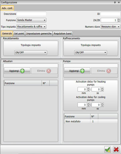The width and height of the screenshot is (121, 154).
Task: Increase heating pumps delay minutes
Action: click(88, 88)
